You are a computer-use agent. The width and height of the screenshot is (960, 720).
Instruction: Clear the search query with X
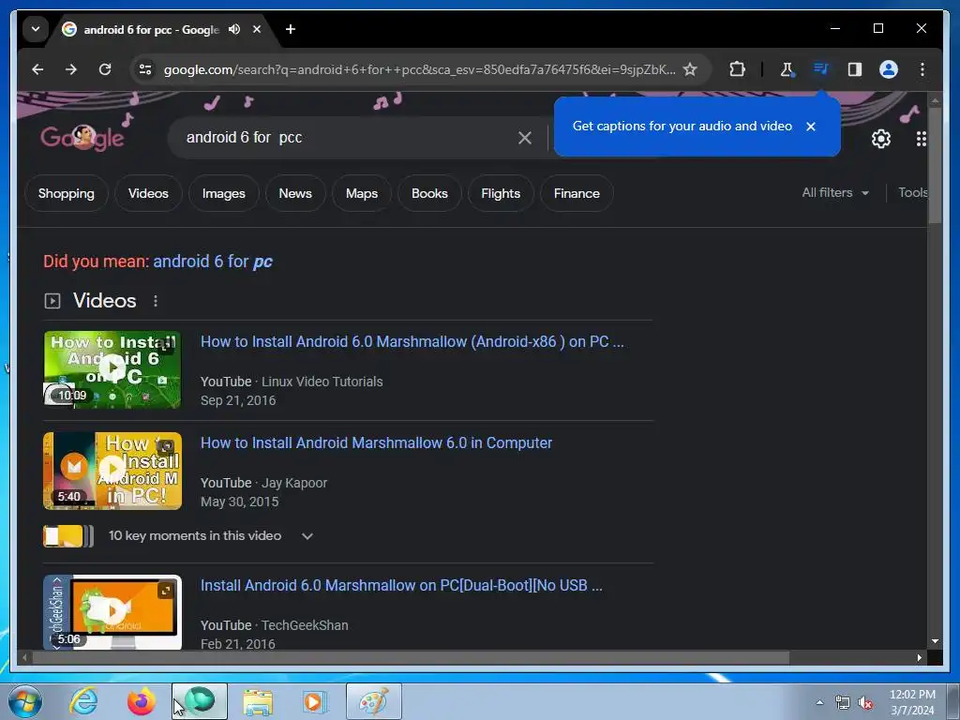tap(525, 138)
